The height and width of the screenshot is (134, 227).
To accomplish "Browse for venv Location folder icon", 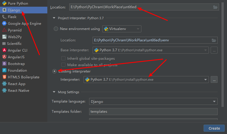I will click(x=214, y=40).
